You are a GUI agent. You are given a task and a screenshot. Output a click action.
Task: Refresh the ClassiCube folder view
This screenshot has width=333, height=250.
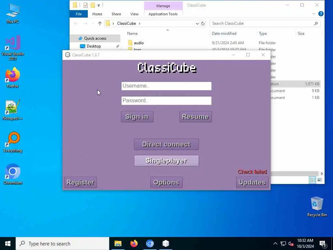pyautogui.click(x=203, y=23)
